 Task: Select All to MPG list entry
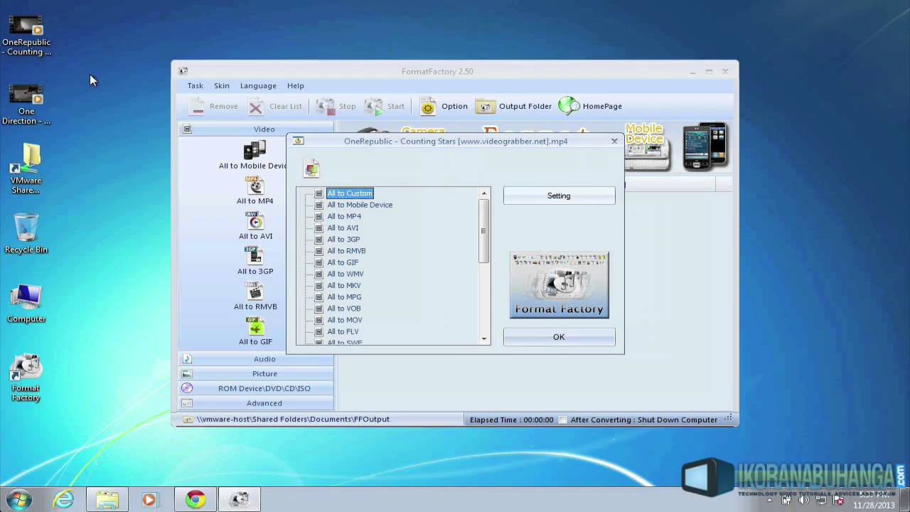(x=344, y=297)
